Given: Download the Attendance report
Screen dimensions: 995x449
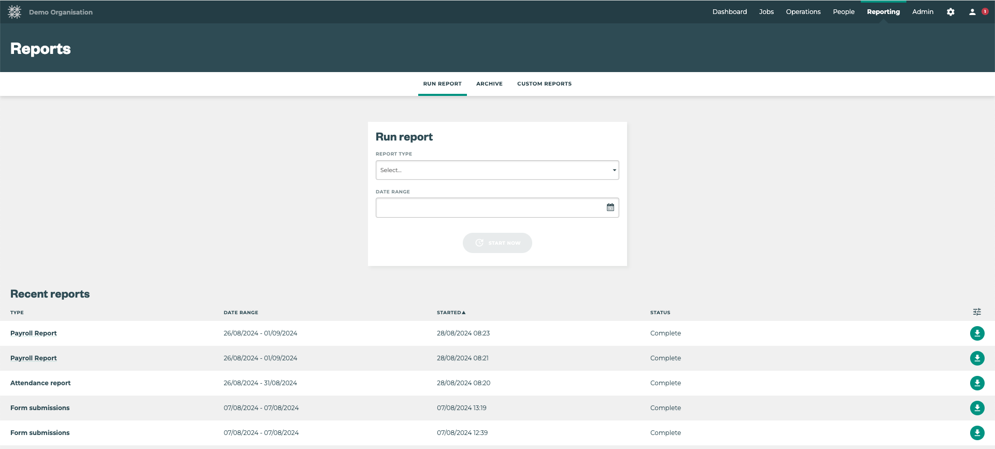Looking at the screenshot, I should [x=977, y=383].
